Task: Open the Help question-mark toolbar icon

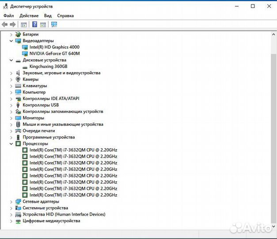Action: [x=34, y=24]
